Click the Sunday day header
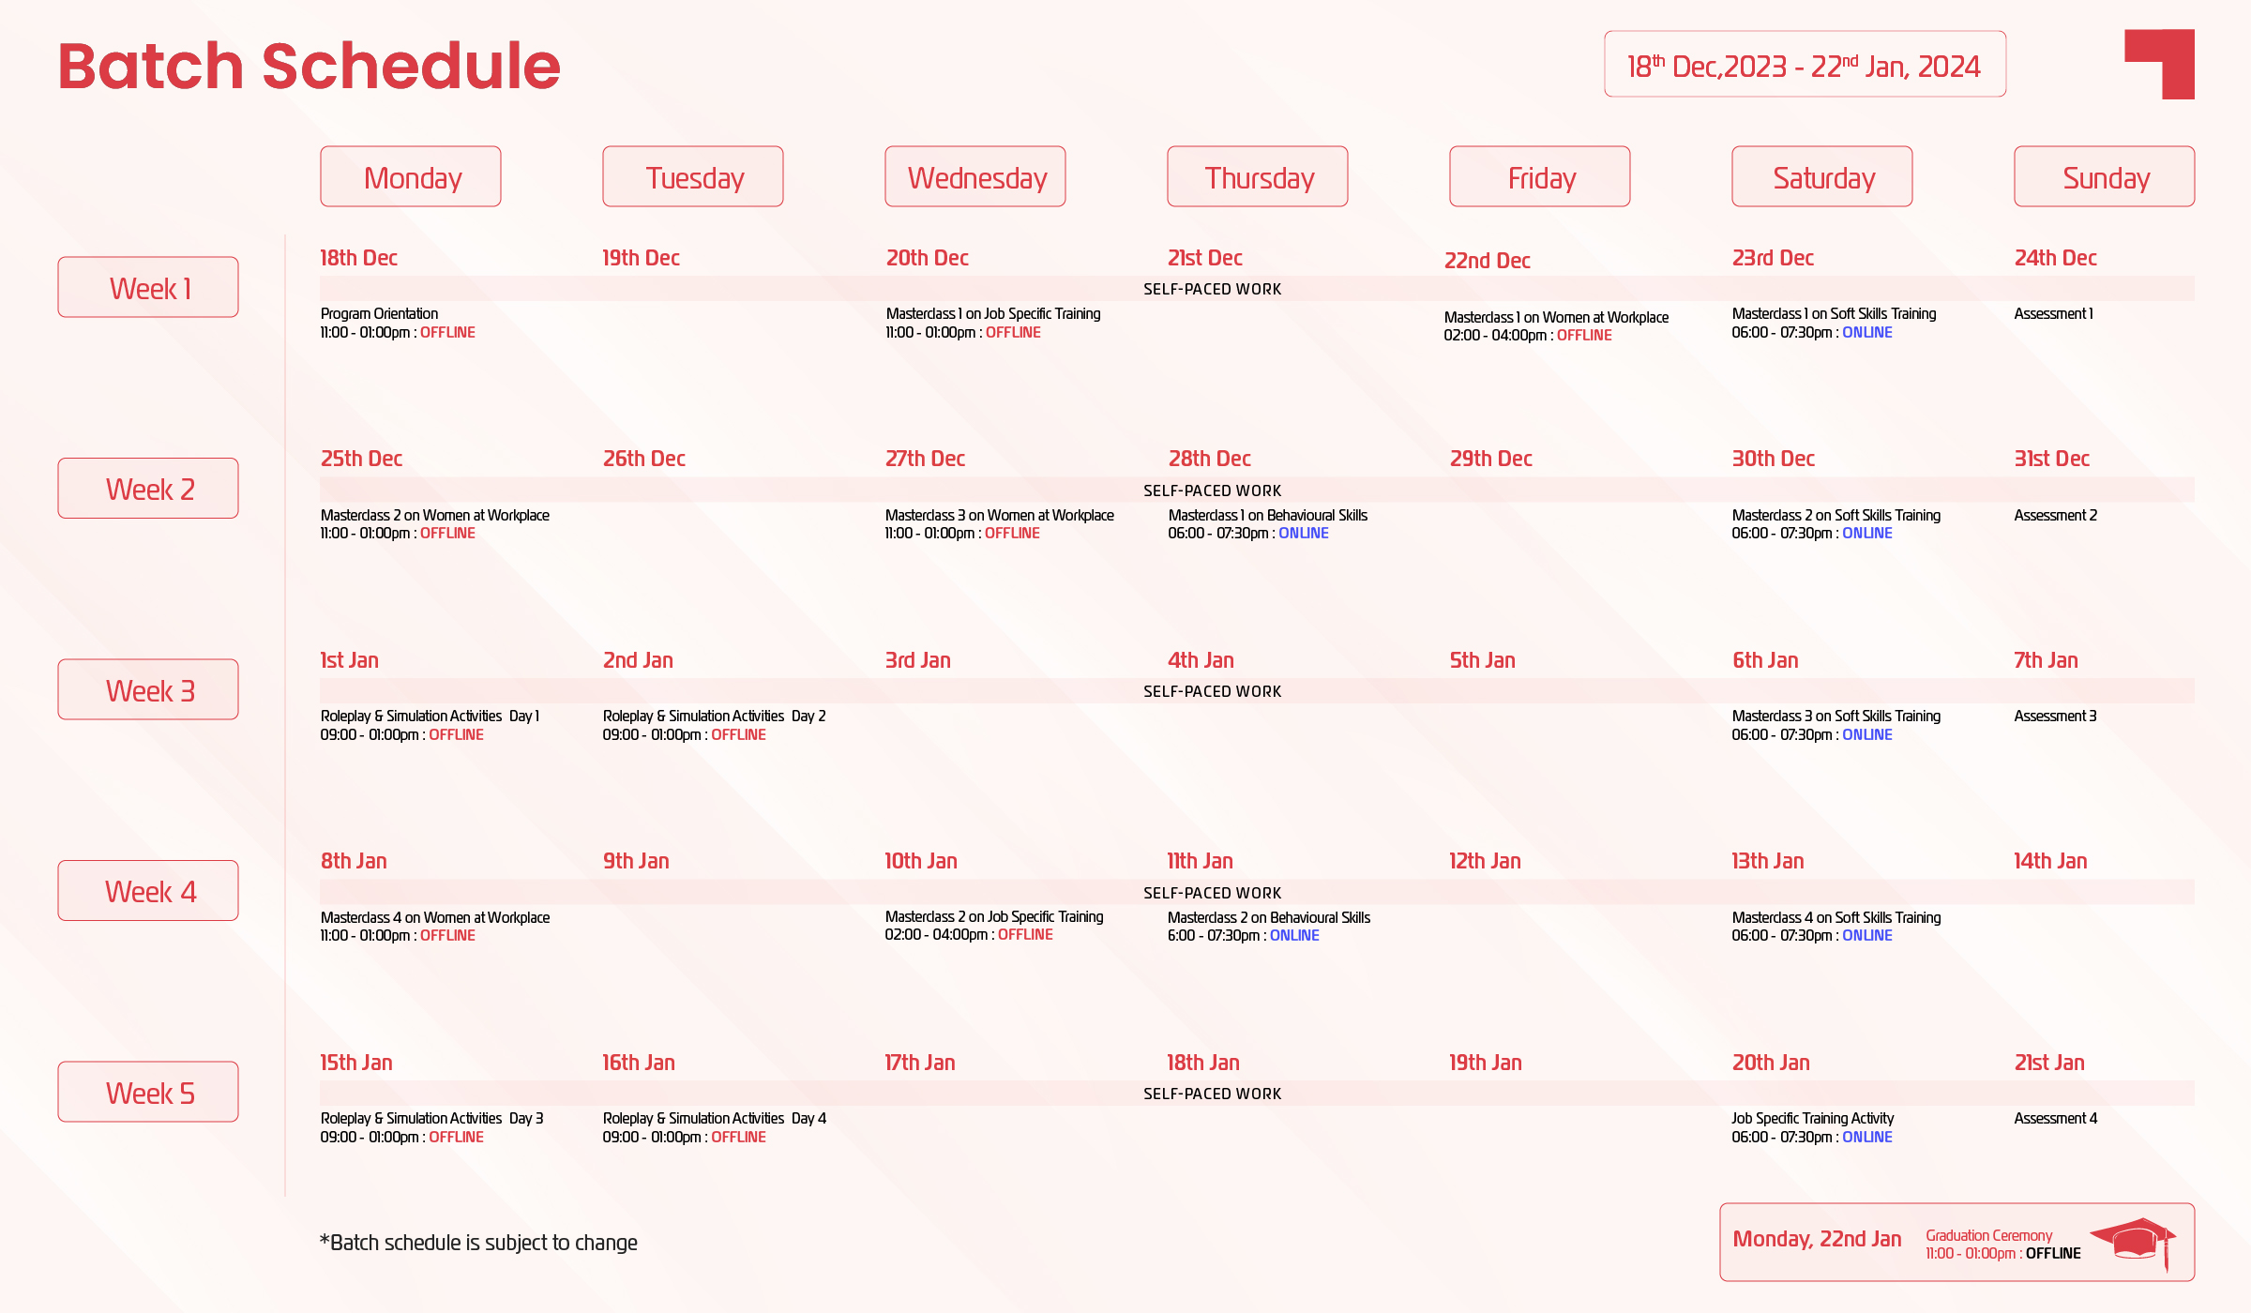This screenshot has height=1313, width=2251. click(2105, 177)
